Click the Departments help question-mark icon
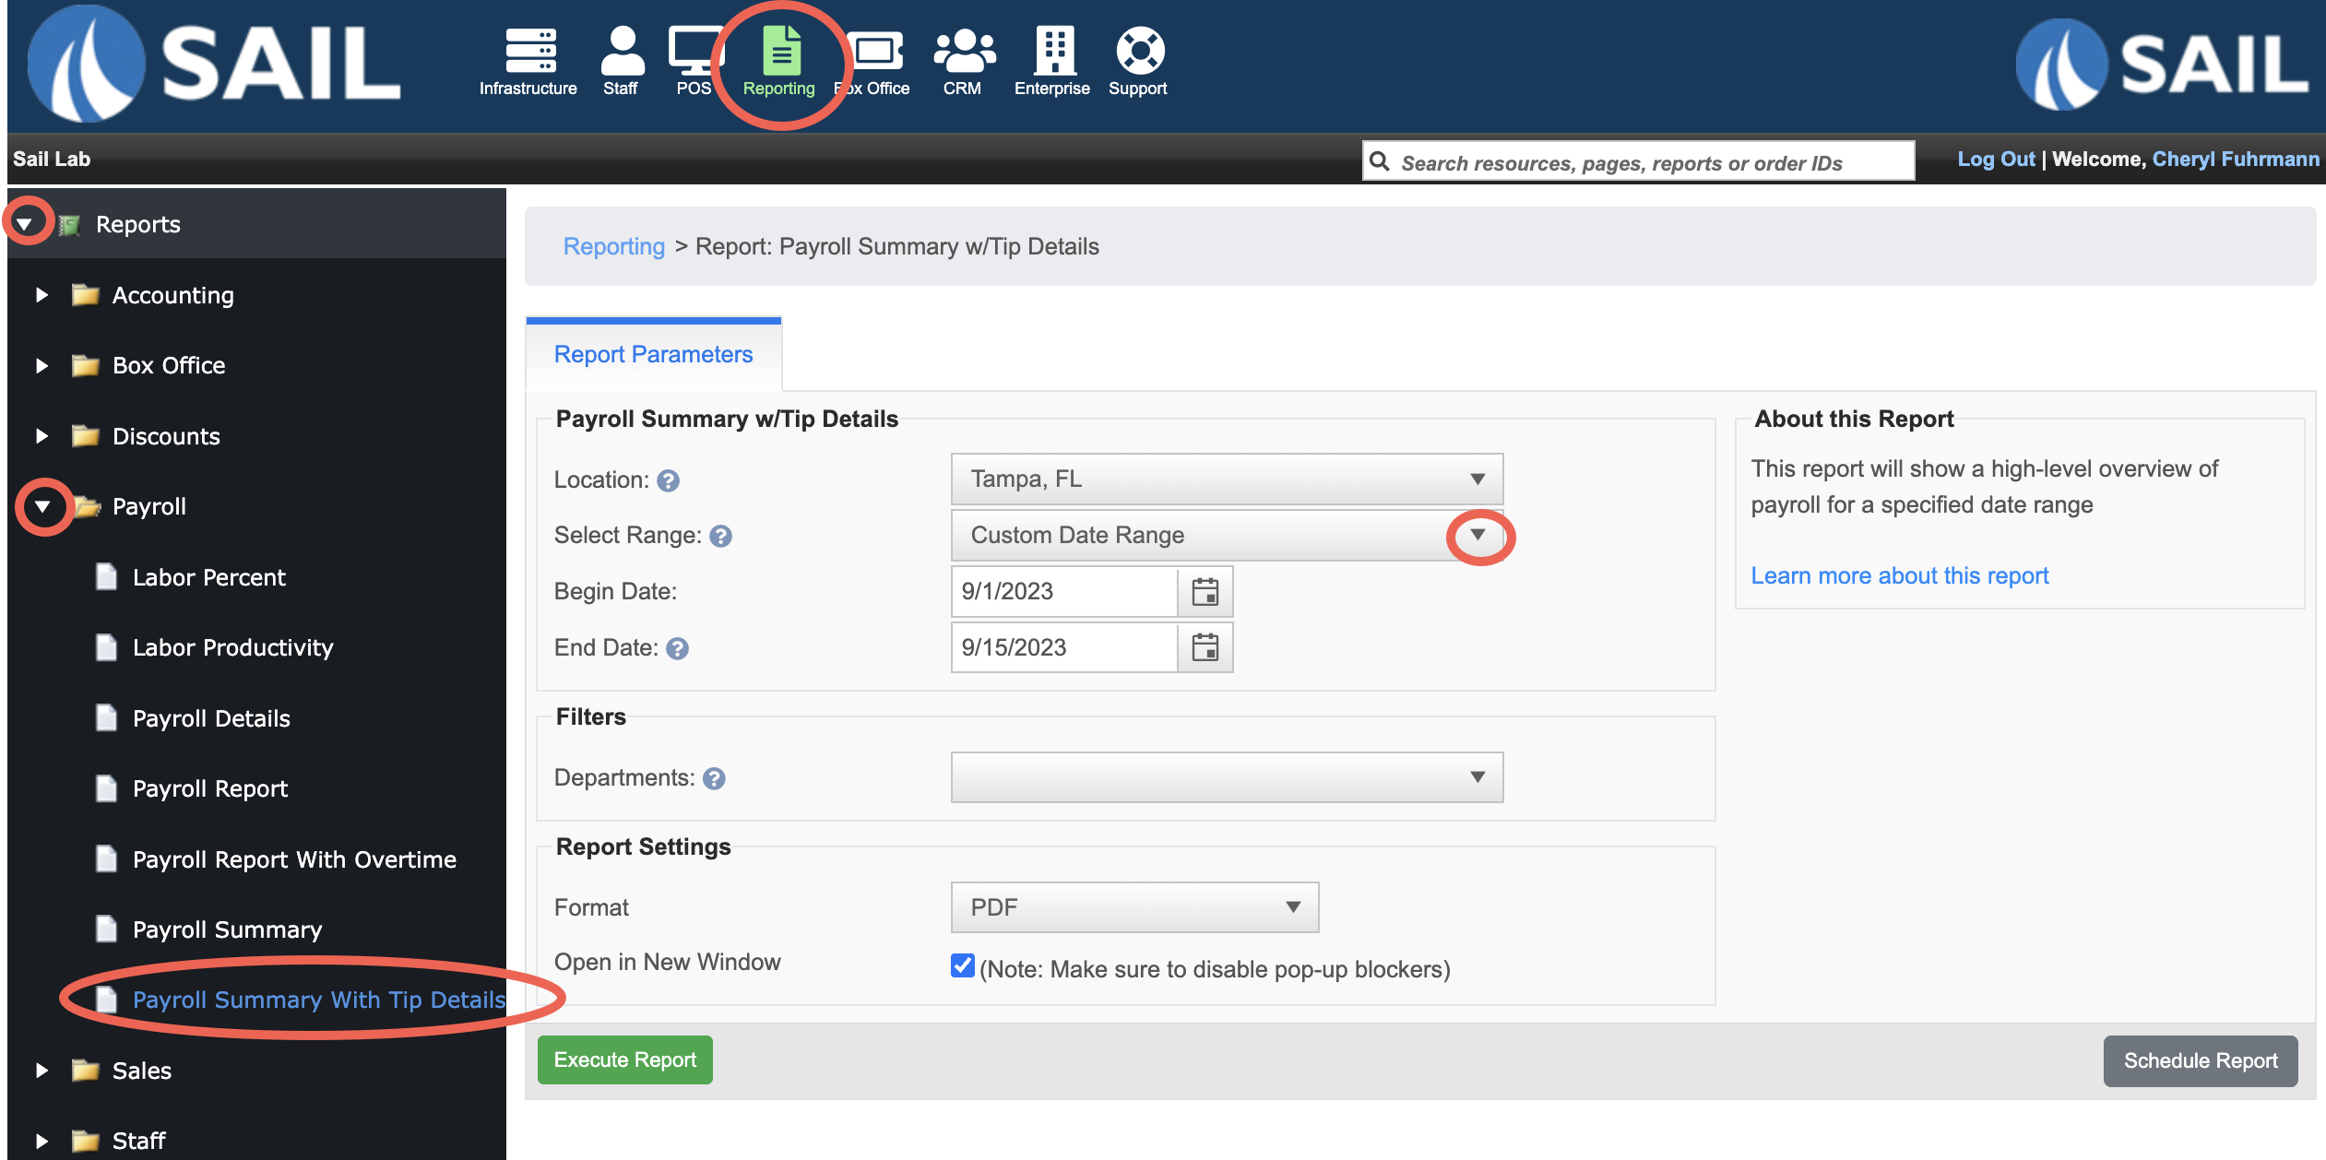2326x1160 pixels. pyautogui.click(x=714, y=779)
